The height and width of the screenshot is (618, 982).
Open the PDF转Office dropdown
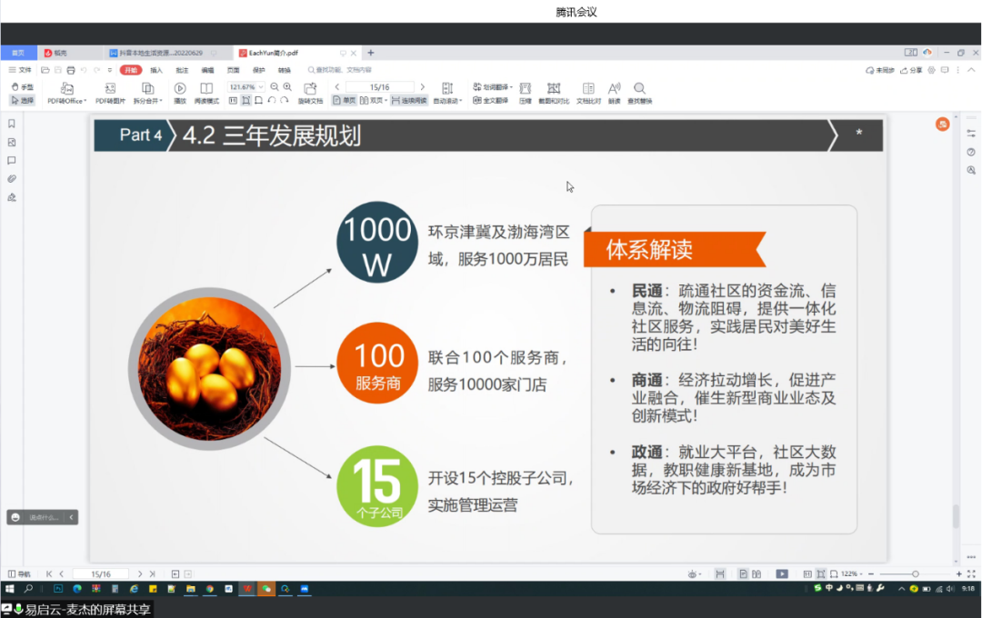pyautogui.click(x=66, y=101)
